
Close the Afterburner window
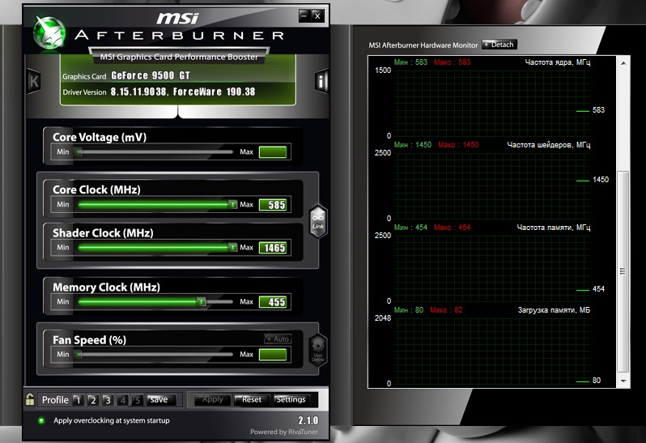317,15
